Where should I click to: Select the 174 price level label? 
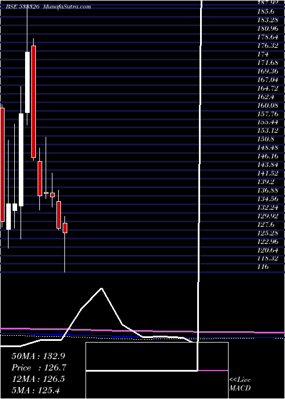click(263, 54)
